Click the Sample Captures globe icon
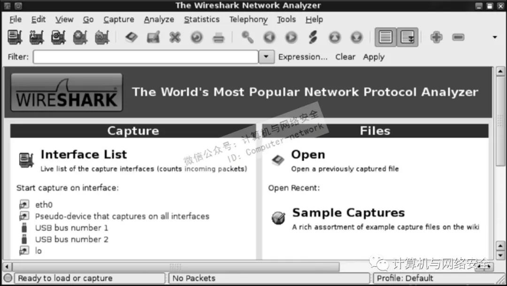This screenshot has height=286, width=507. [x=278, y=218]
